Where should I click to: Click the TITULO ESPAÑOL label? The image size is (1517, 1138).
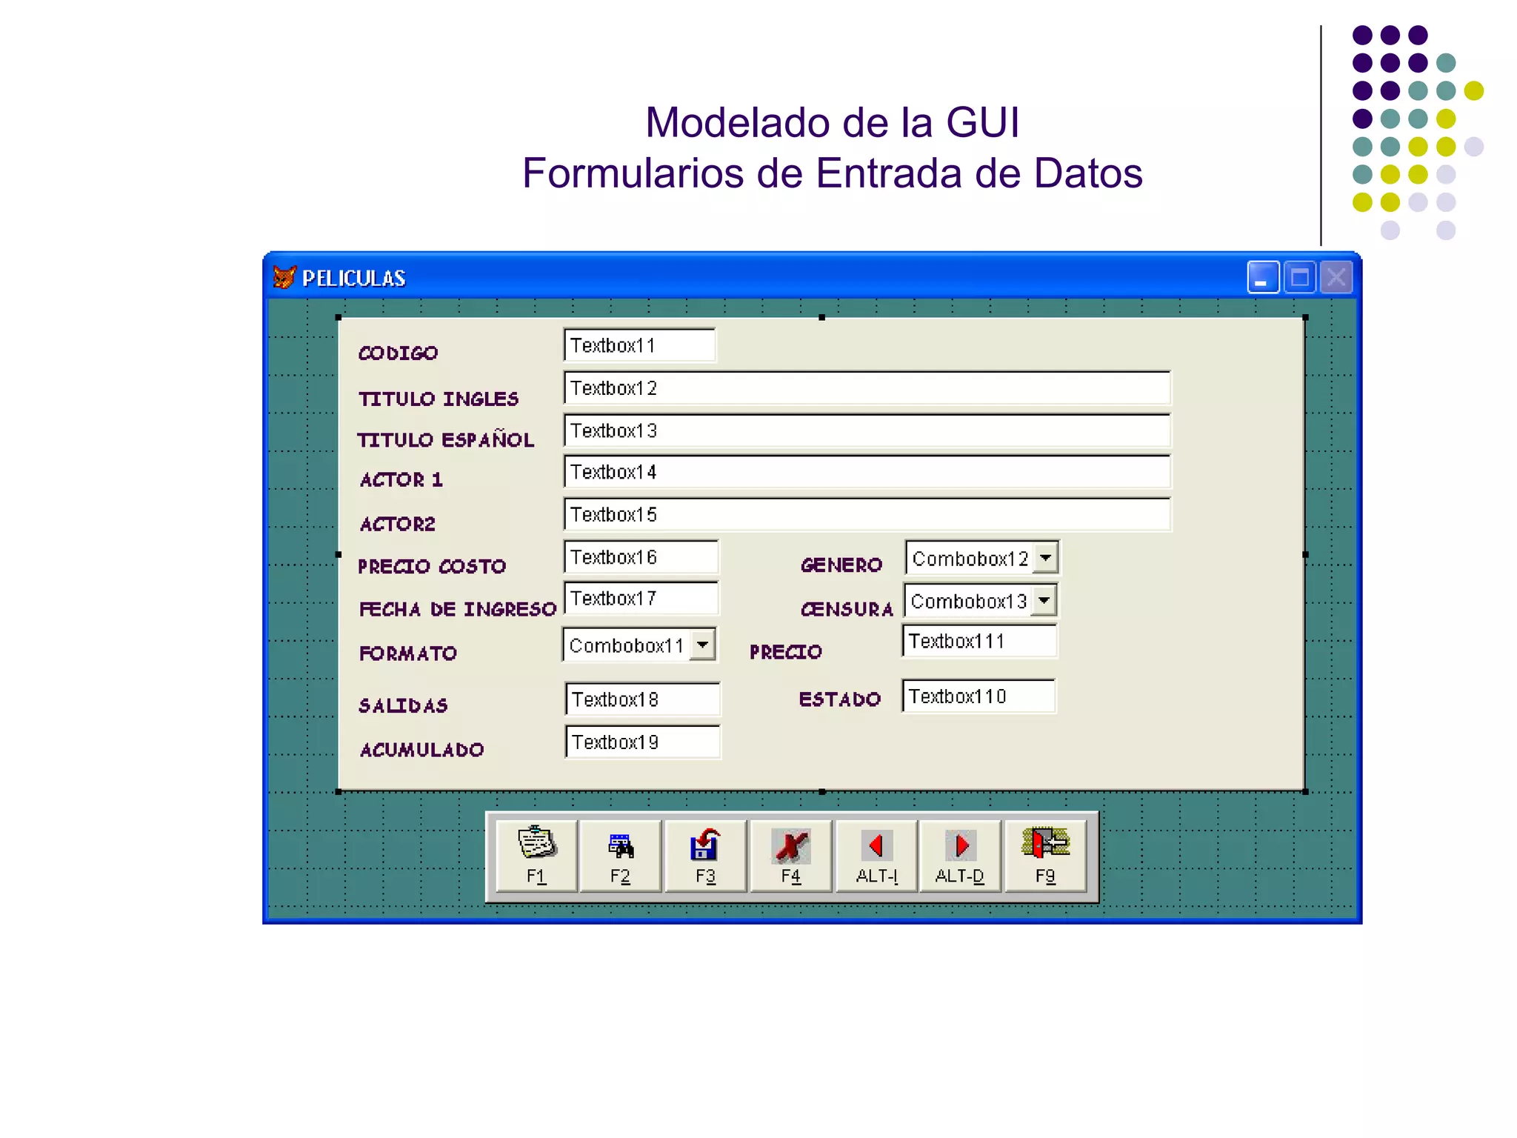[x=445, y=439]
